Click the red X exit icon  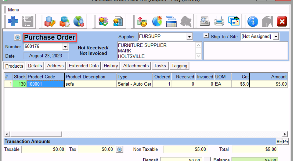[x=282, y=21]
